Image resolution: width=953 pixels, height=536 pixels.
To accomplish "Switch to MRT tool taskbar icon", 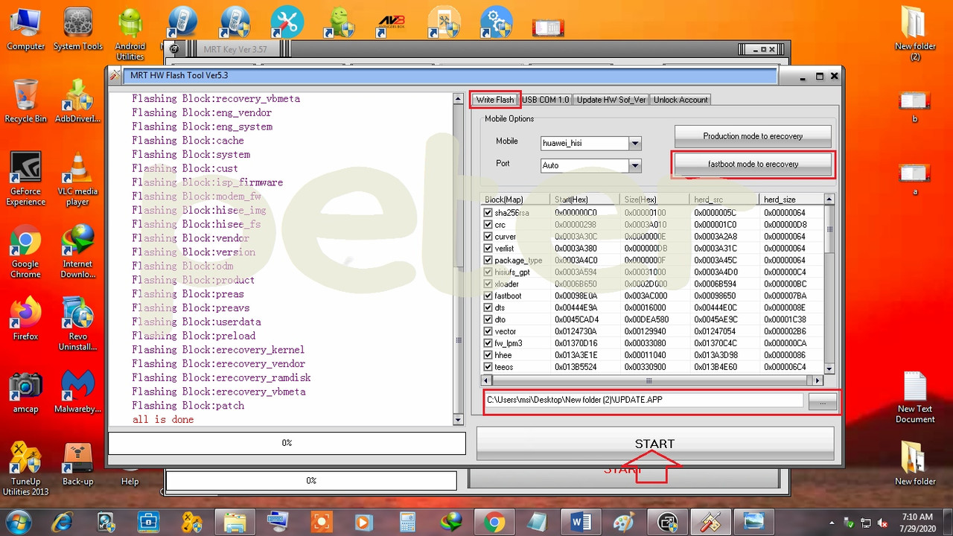I will [x=710, y=521].
